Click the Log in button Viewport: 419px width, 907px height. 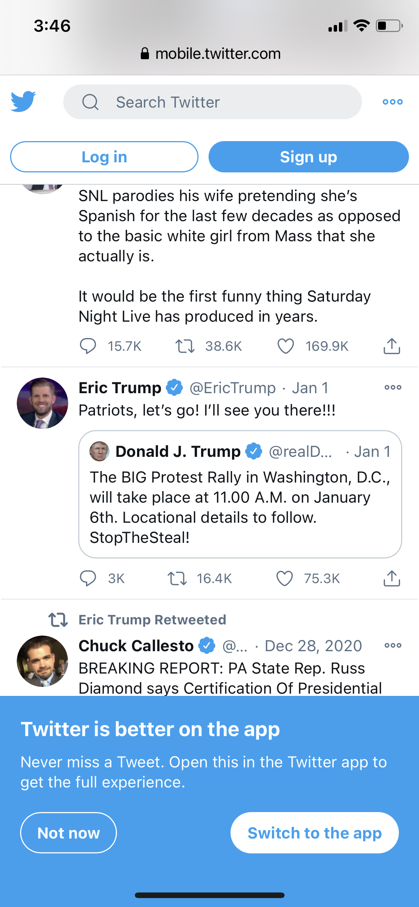tap(104, 157)
